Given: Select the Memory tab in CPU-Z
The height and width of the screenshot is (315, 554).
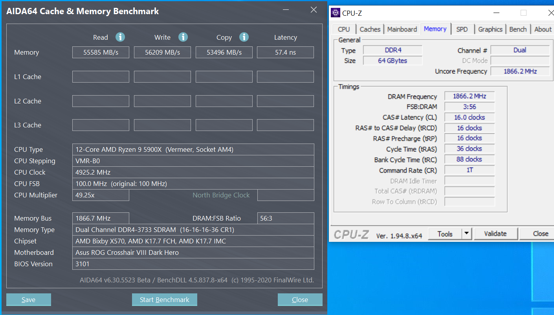Looking at the screenshot, I should pos(435,29).
